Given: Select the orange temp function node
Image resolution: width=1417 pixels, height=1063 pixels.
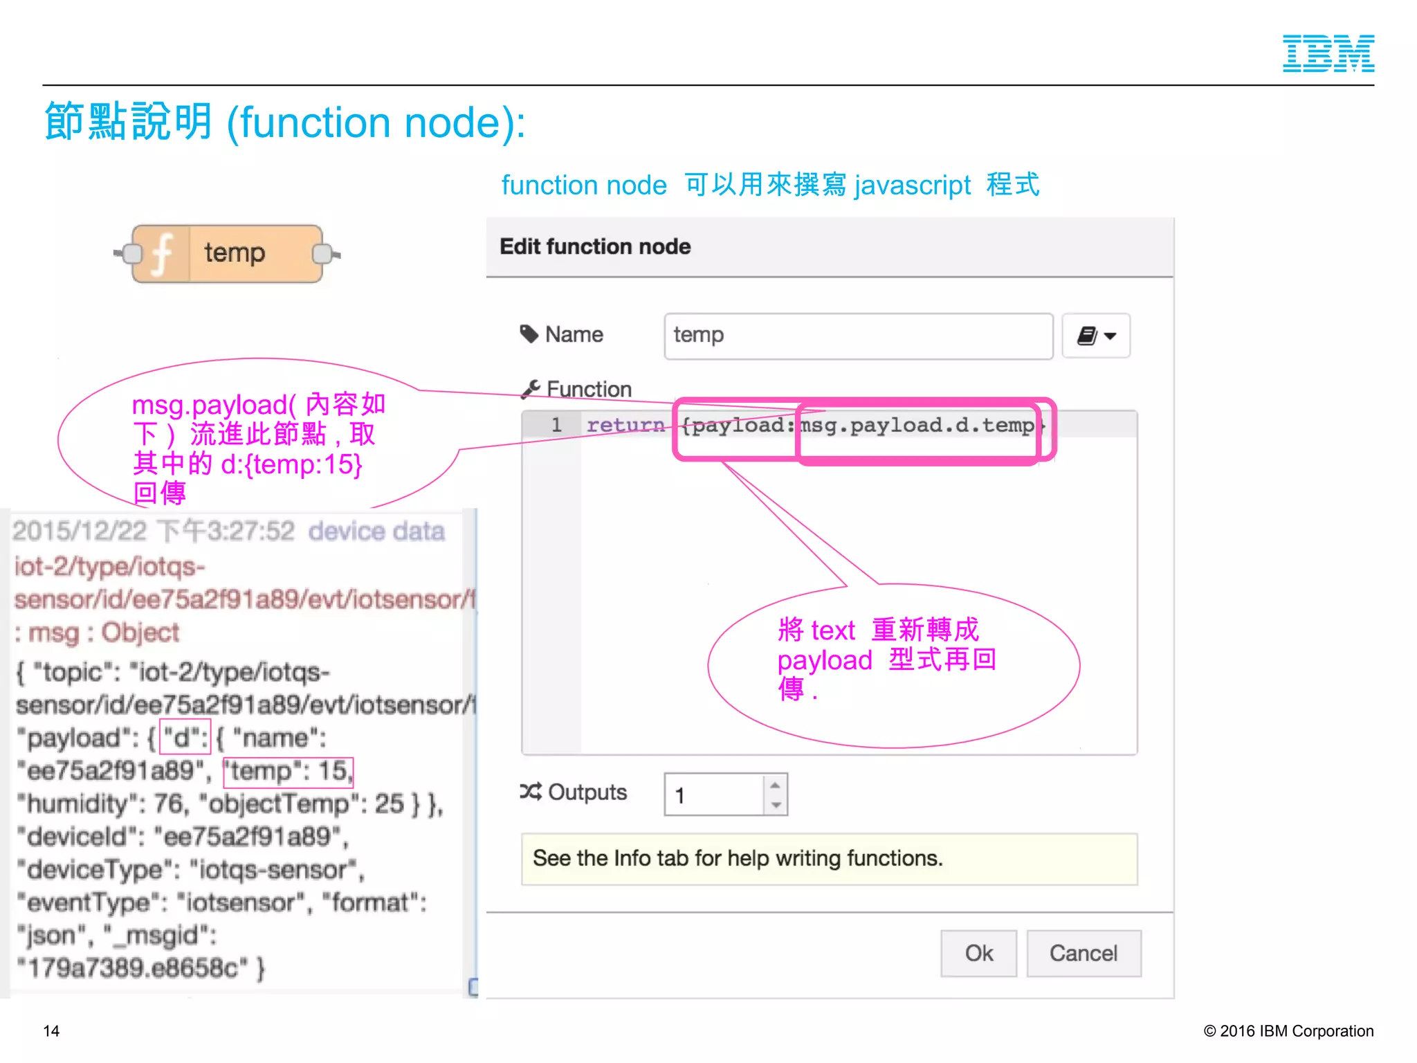Looking at the screenshot, I should pos(228,253).
